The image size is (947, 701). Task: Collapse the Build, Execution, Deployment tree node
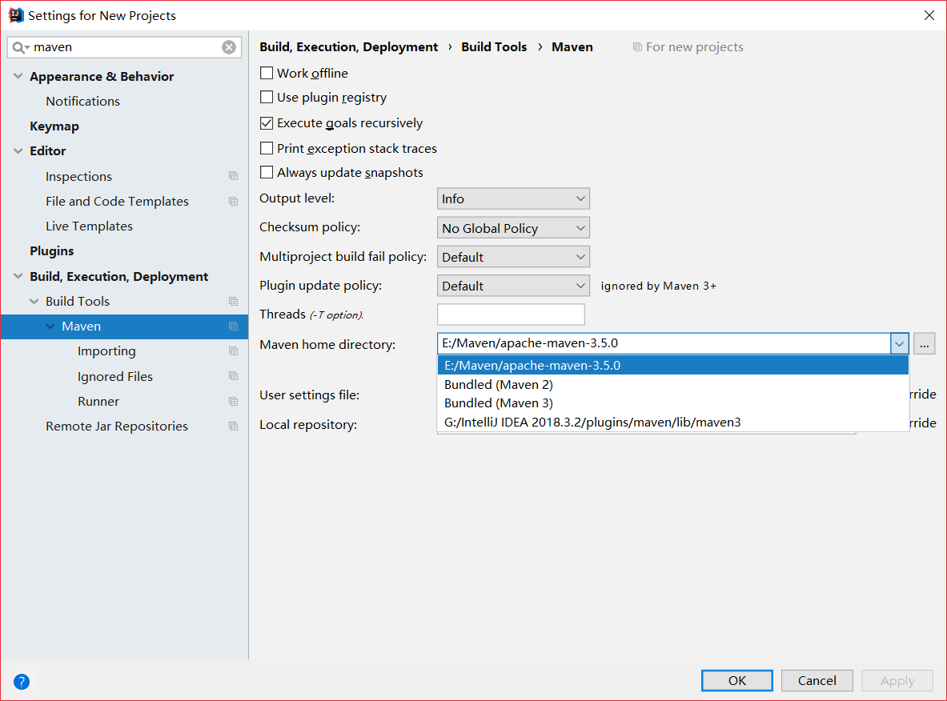point(18,277)
